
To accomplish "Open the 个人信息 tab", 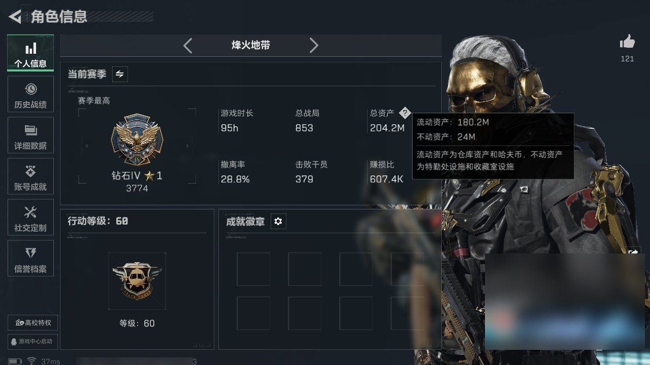I will click(30, 53).
